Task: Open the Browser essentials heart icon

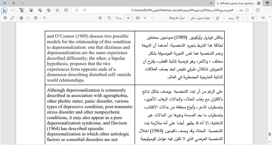Action: pos(40,10)
